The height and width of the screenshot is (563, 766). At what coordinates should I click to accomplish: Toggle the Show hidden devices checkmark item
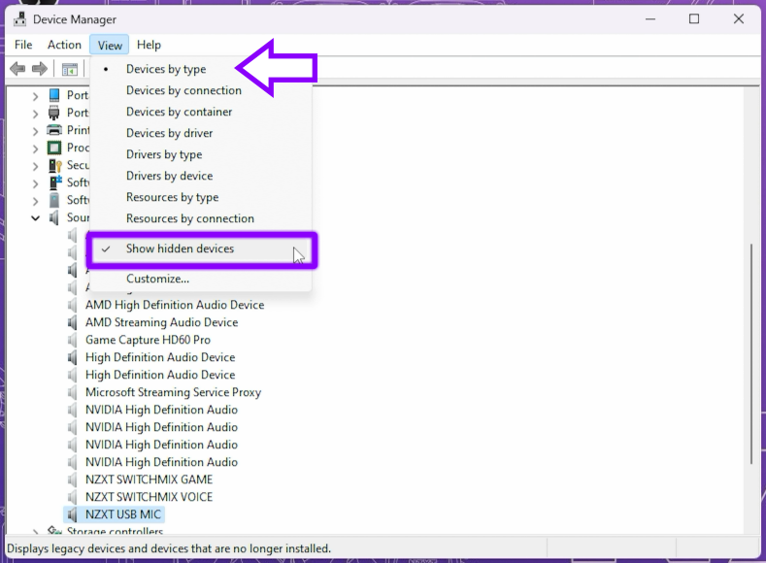pos(202,249)
